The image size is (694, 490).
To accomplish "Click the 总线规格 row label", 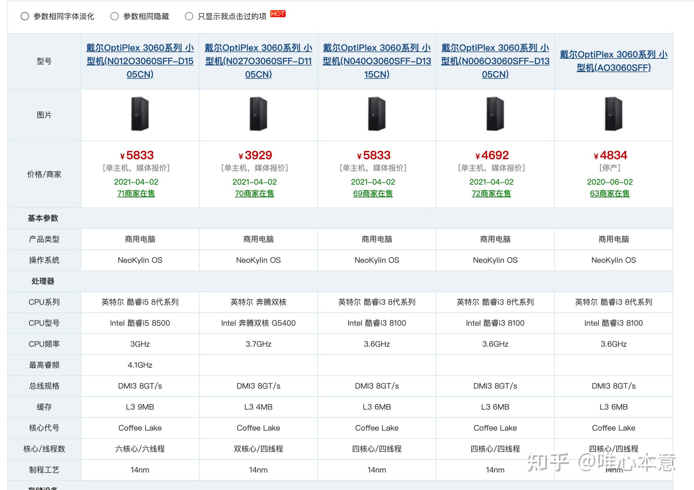I will point(44,386).
